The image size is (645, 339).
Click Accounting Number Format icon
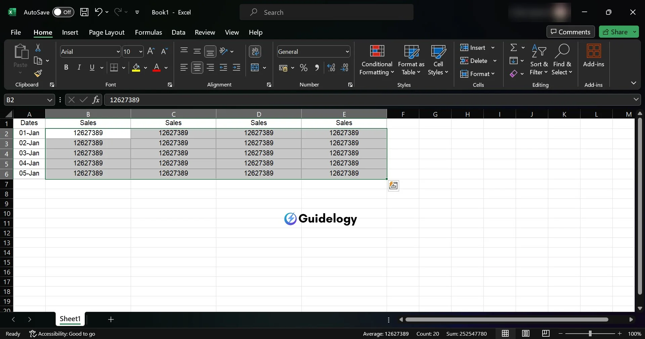click(x=283, y=68)
